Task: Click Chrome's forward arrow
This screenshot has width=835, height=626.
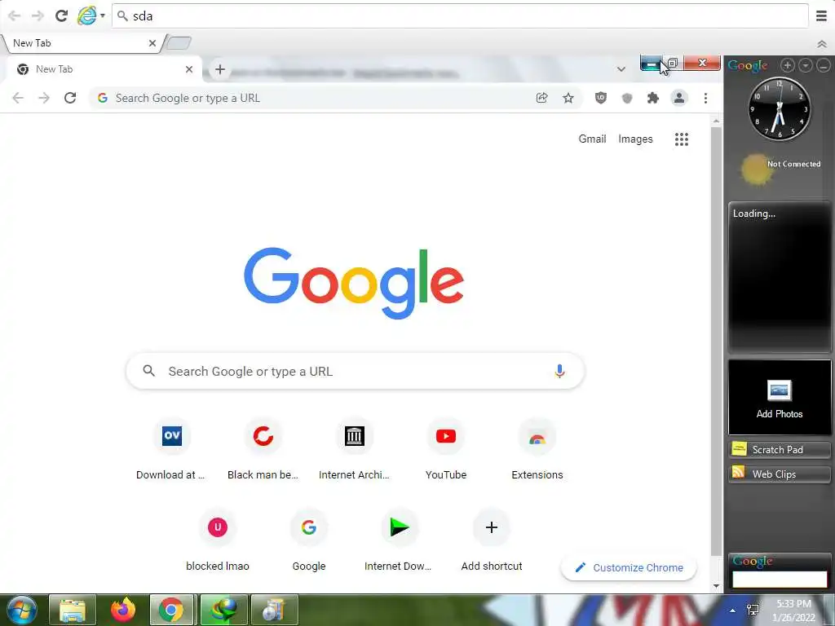Action: [44, 98]
